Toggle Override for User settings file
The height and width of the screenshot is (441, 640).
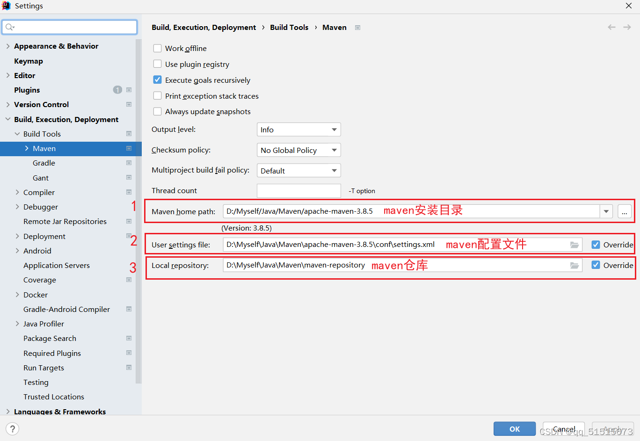coord(596,245)
